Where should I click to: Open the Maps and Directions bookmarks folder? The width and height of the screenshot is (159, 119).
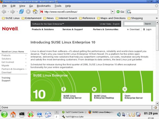(111, 18)
